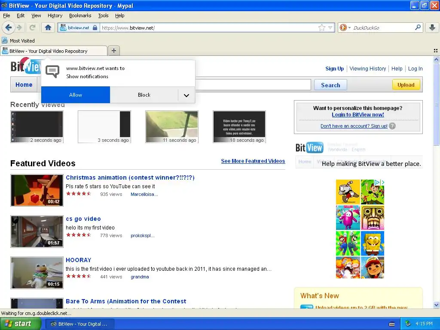Viewport: 440px width, 330px height.
Task: Click the BitView Search button
Action: click(x=330, y=85)
